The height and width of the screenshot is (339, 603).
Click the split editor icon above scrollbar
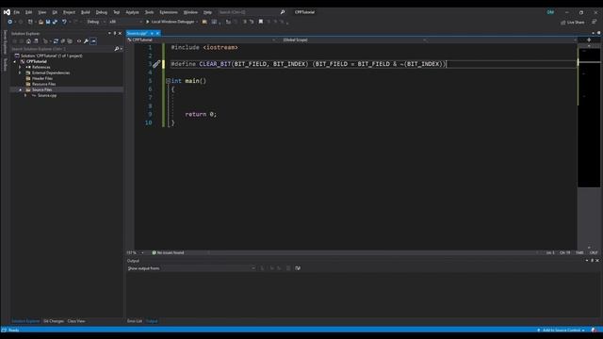click(x=589, y=40)
